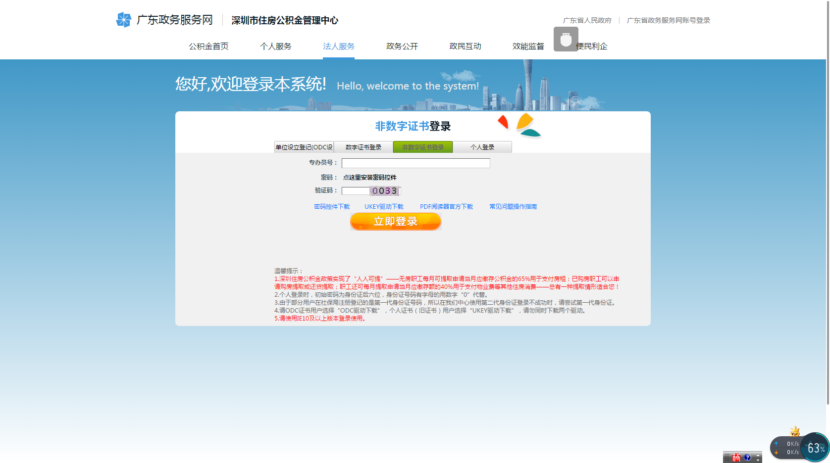The width and height of the screenshot is (830, 463).
Task: Click the 广东政务服务网 snowflake logo icon
Action: point(123,20)
